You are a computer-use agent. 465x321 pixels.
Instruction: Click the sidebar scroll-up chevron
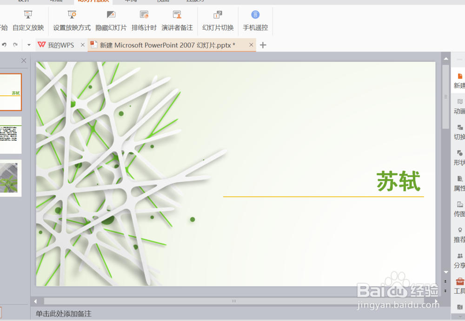pyautogui.click(x=445, y=58)
